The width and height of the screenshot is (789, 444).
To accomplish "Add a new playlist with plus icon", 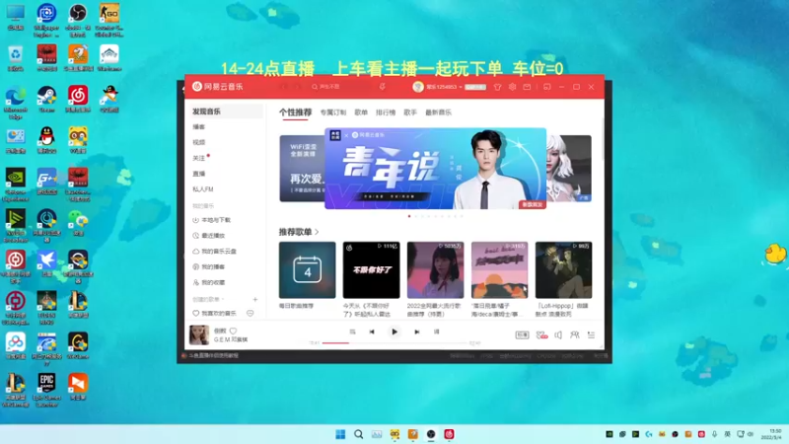I will click(x=255, y=300).
